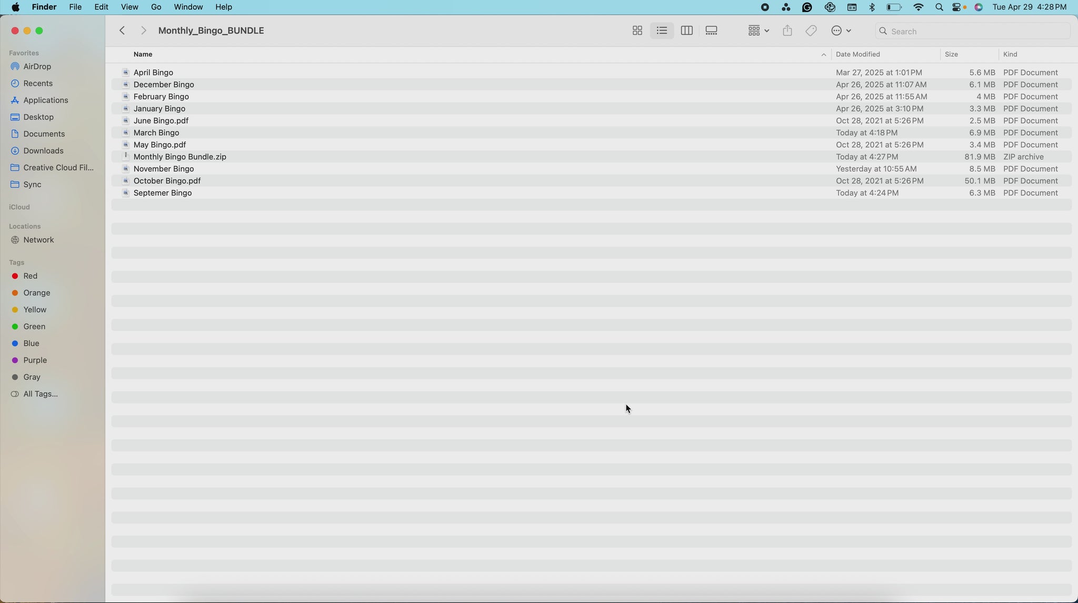Switch to column view in toolbar
The height and width of the screenshot is (603, 1078).
[x=686, y=31]
